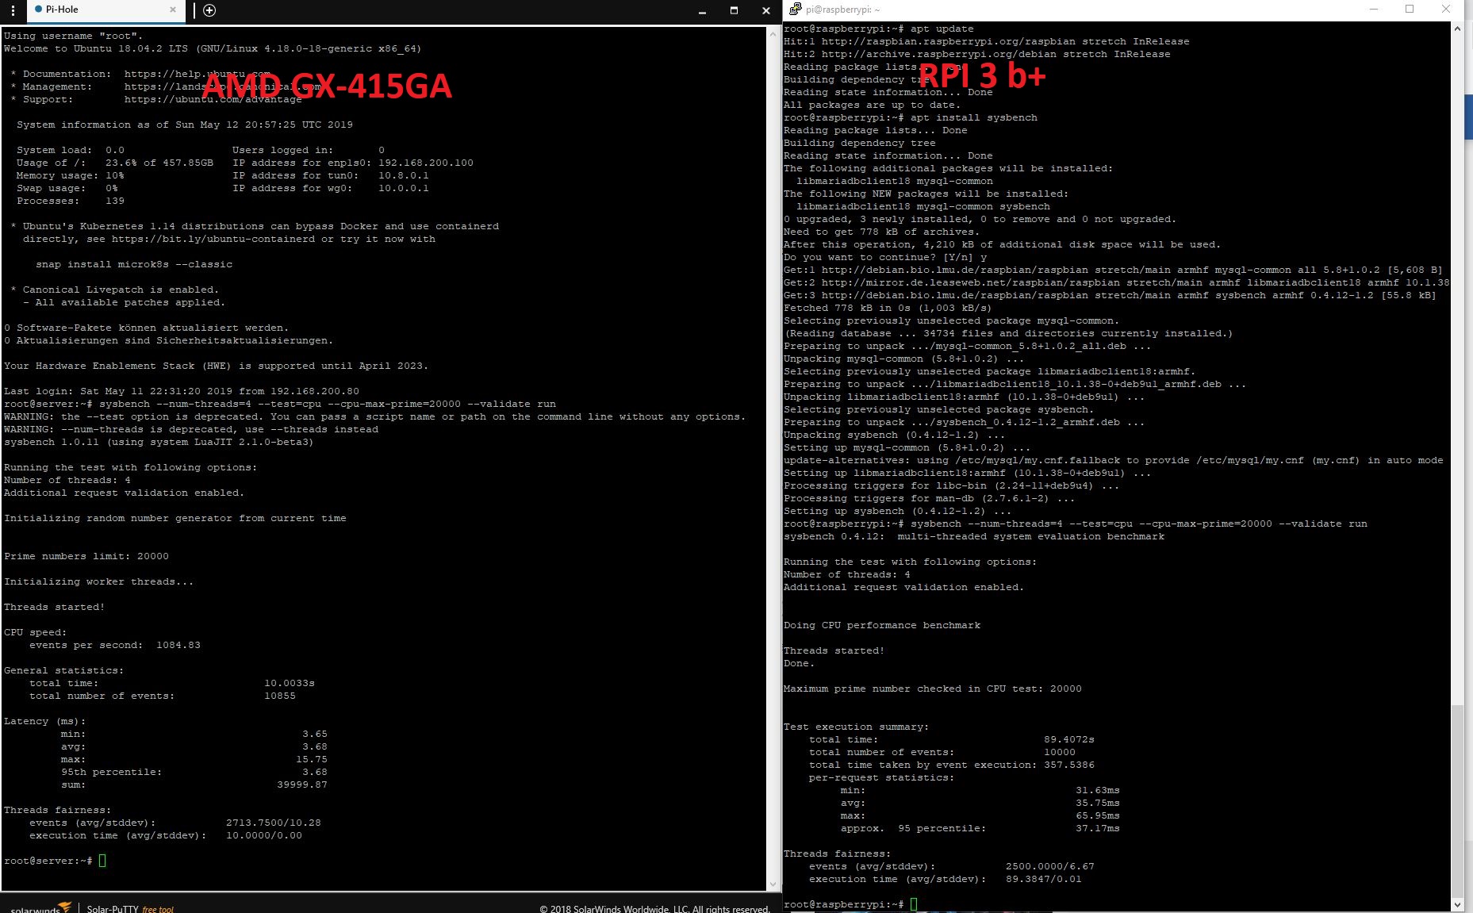Click the server 'total time: 10.0033s' line
This screenshot has height=913, width=1473.
tap(172, 683)
